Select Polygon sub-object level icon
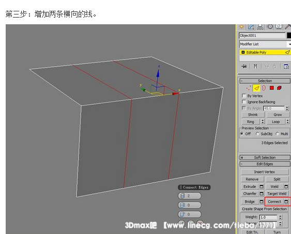291x234 pixels. (272, 88)
